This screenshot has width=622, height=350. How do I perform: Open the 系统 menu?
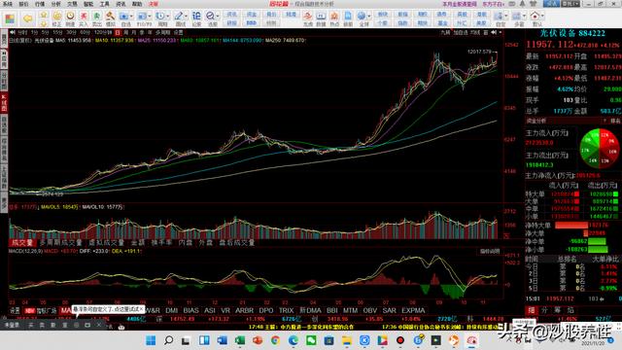pos(8,4)
